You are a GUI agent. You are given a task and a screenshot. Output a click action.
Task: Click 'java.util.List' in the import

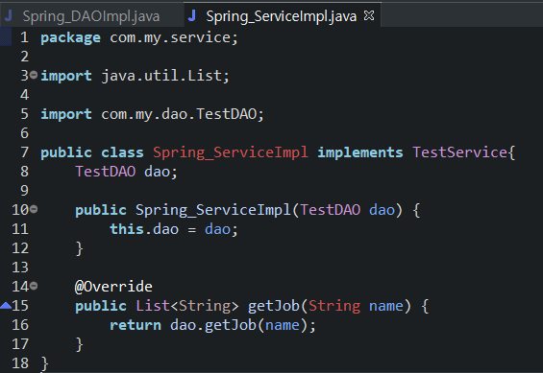coord(161,76)
